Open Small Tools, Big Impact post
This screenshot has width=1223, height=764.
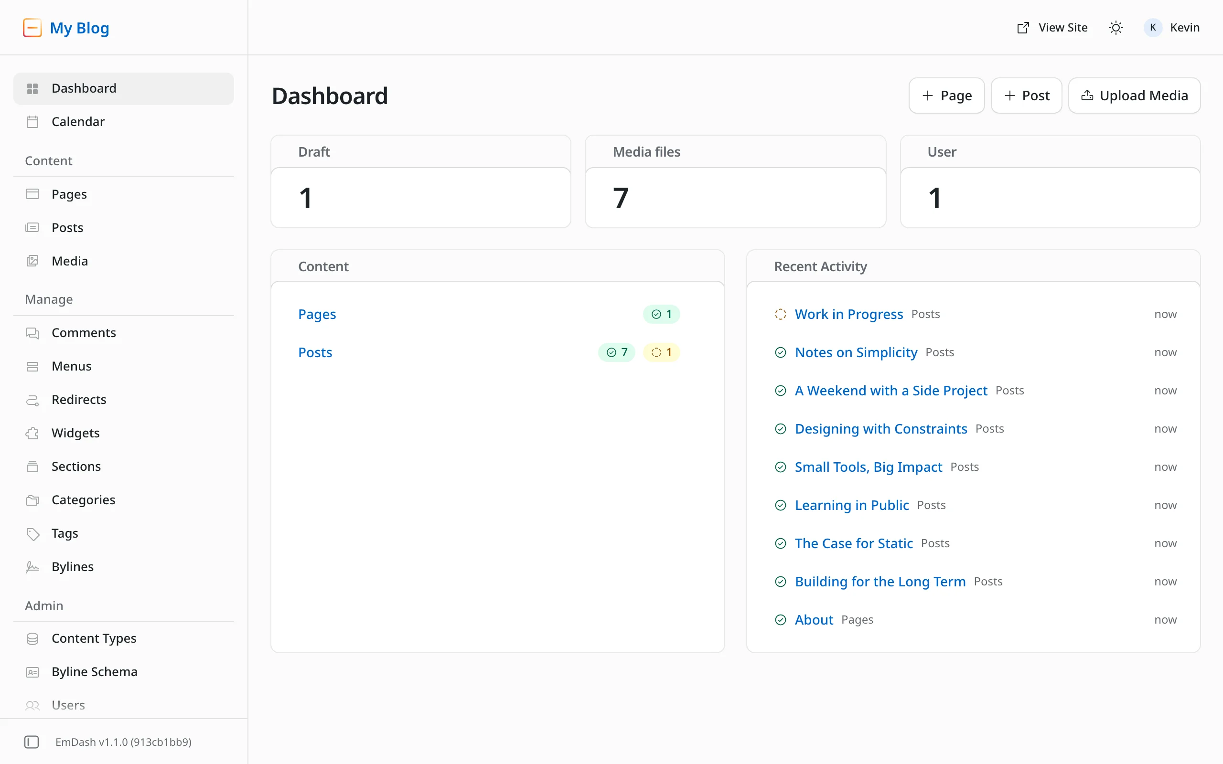point(868,467)
